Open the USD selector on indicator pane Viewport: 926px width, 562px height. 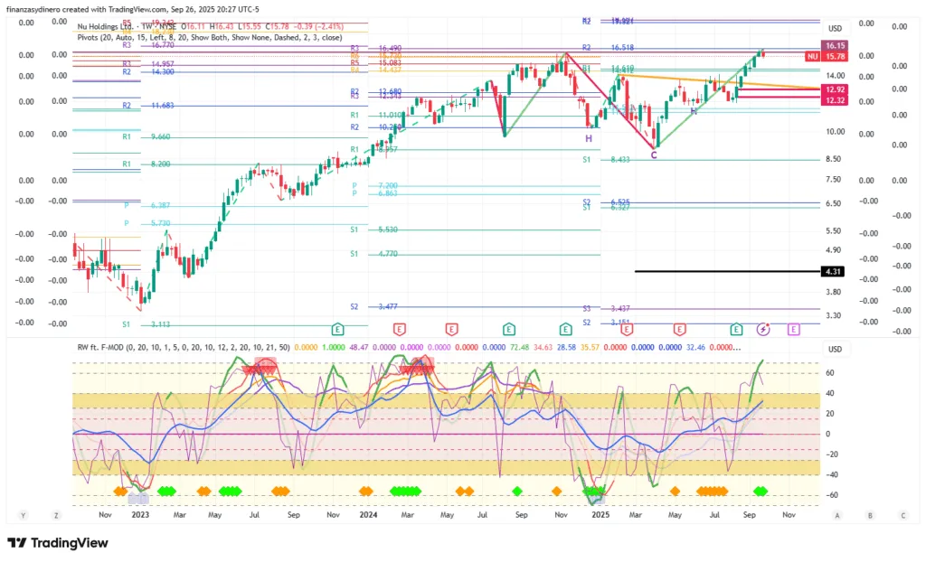click(x=835, y=350)
